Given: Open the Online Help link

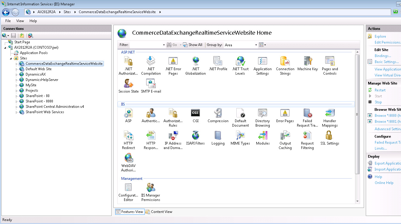Looking at the screenshot, I should click(384, 183).
